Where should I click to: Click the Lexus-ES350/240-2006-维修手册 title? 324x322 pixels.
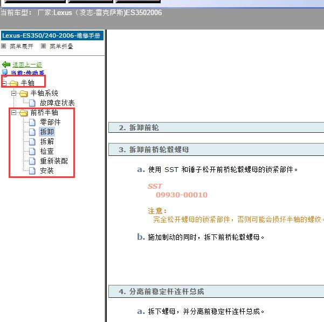(x=52, y=35)
